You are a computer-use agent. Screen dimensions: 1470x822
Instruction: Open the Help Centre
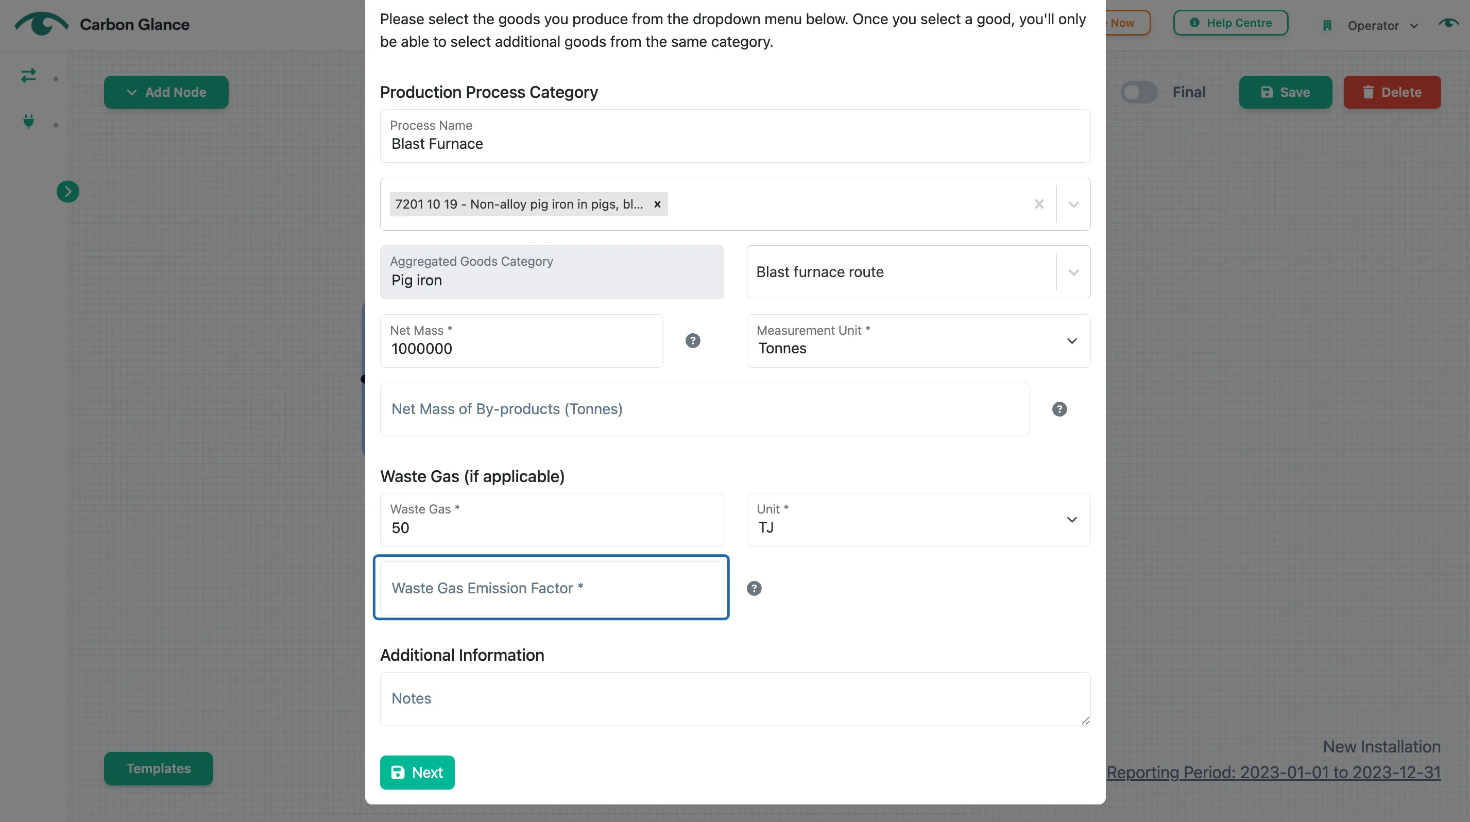click(1230, 23)
